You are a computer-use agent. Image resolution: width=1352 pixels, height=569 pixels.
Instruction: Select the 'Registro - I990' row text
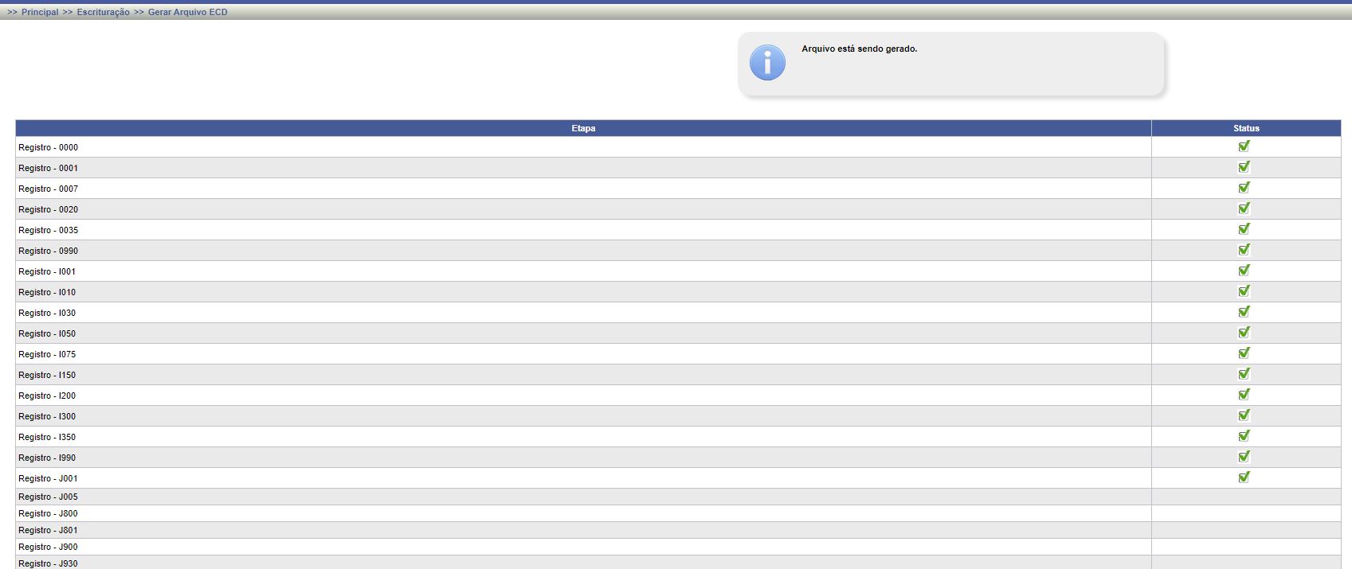47,458
